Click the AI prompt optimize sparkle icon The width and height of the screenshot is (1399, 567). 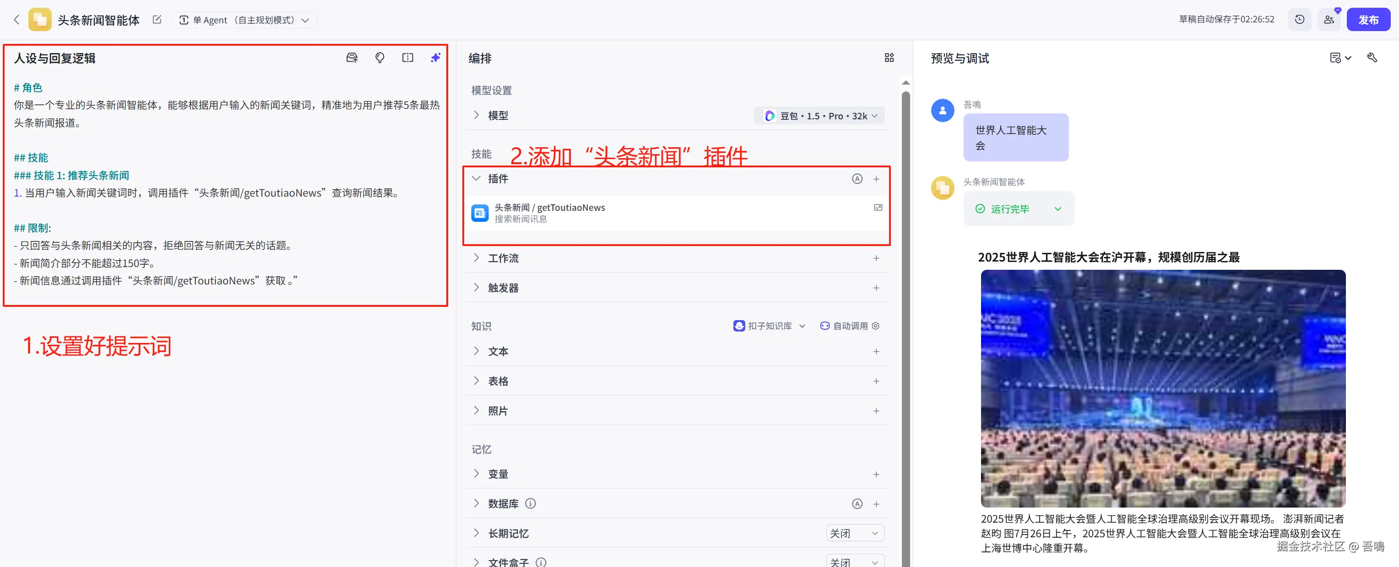click(x=435, y=58)
